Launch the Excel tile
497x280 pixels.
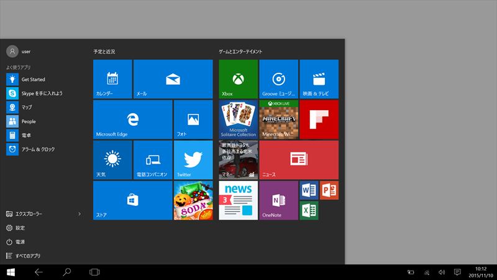pos(309,210)
